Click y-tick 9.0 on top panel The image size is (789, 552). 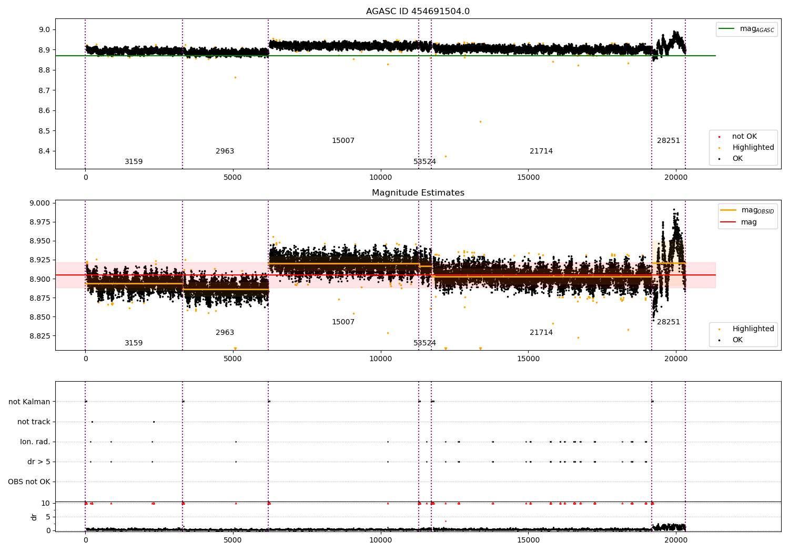click(44, 30)
